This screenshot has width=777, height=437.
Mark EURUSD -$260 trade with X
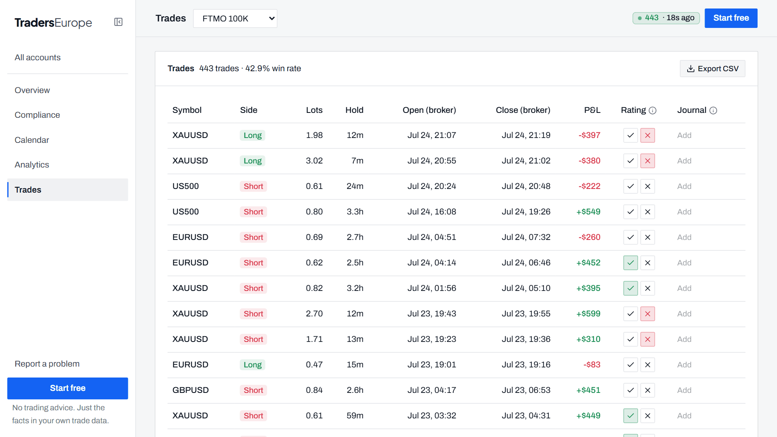[x=647, y=238]
